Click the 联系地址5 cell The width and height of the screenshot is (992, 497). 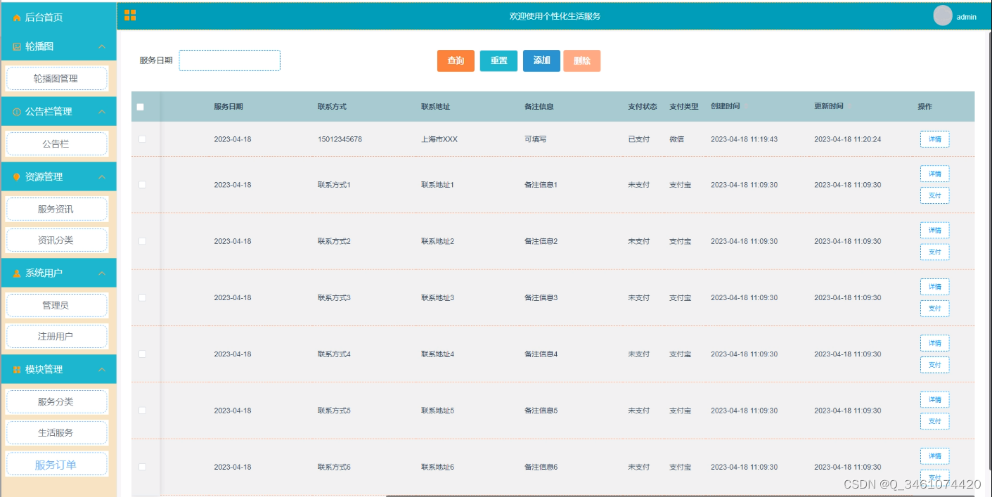pyautogui.click(x=438, y=411)
